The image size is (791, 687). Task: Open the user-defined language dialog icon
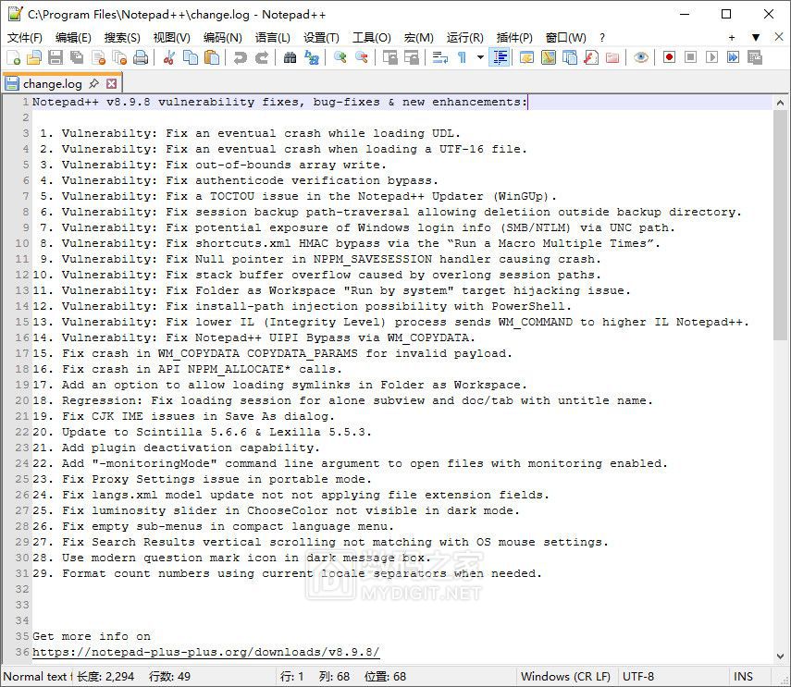(x=526, y=57)
